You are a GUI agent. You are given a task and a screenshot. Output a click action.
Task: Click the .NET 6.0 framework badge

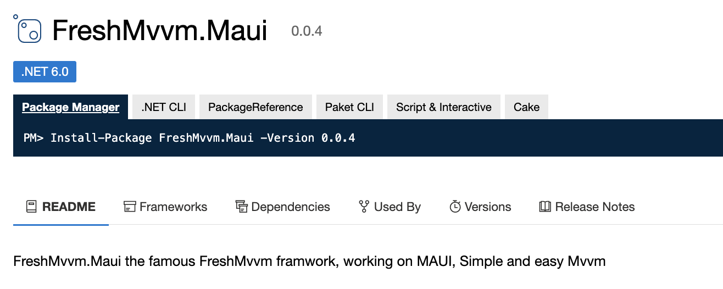(45, 72)
